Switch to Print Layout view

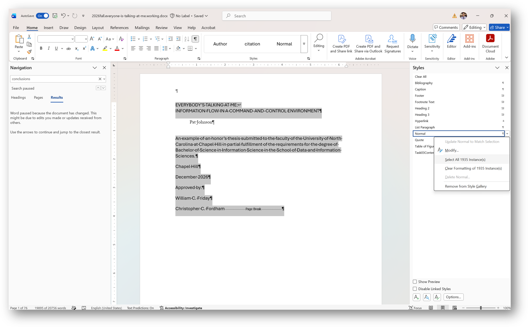point(443,308)
